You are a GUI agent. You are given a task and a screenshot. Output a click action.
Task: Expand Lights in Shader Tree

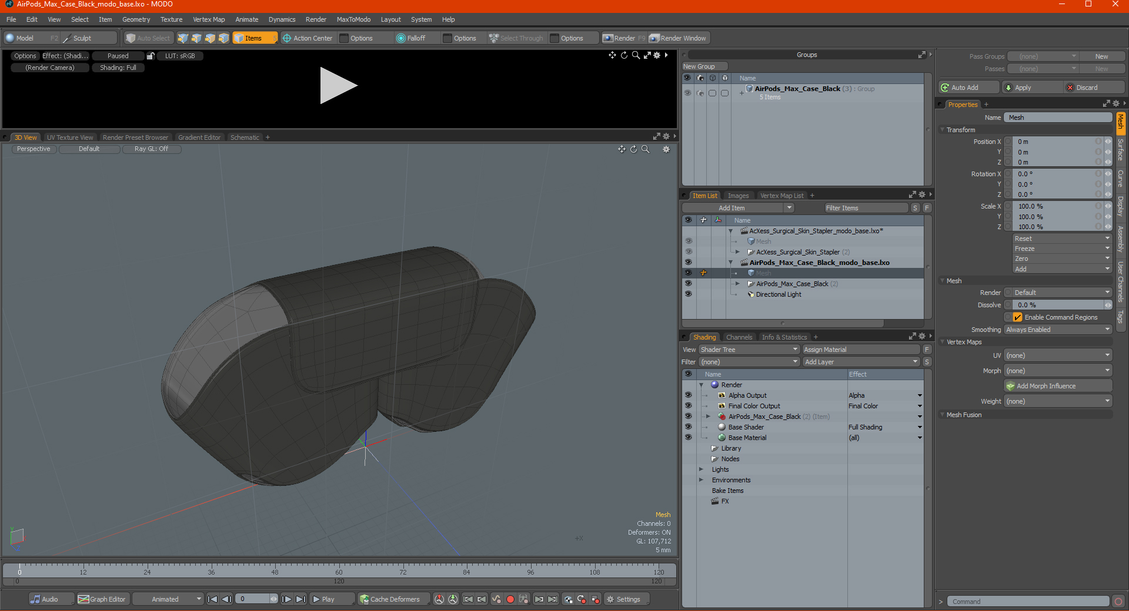701,469
